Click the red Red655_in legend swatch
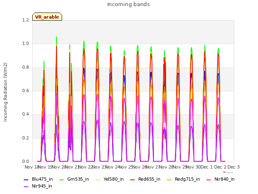Viewport: 258px width, 194px height. tap(133, 179)
